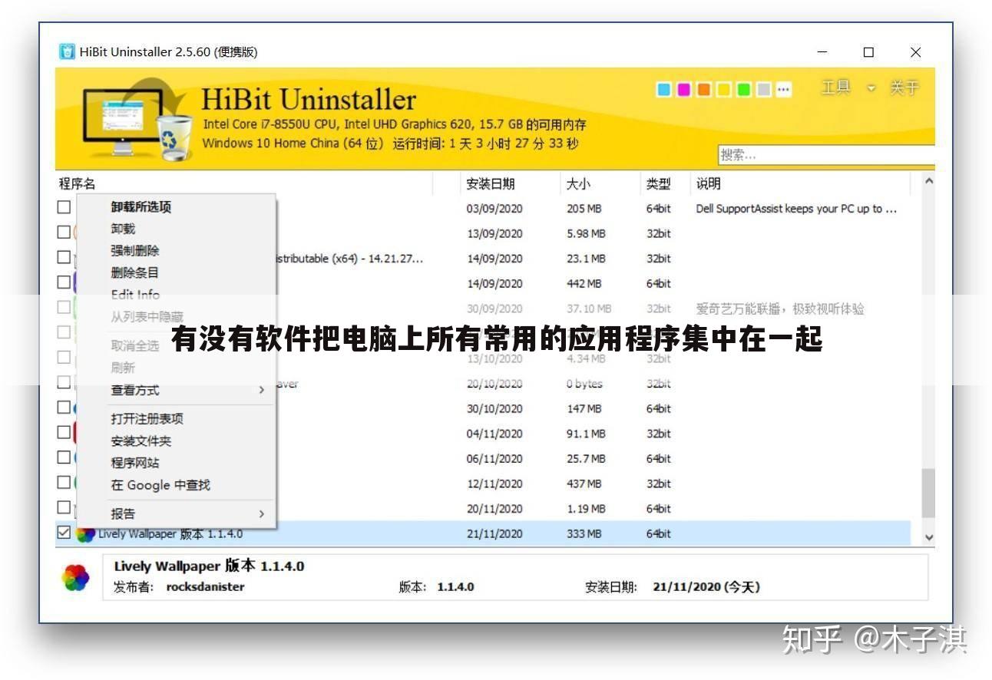Image resolution: width=992 pixels, height=680 pixels.
Task: Tick the checkbox for the 442 MB row
Action: [x=64, y=282]
